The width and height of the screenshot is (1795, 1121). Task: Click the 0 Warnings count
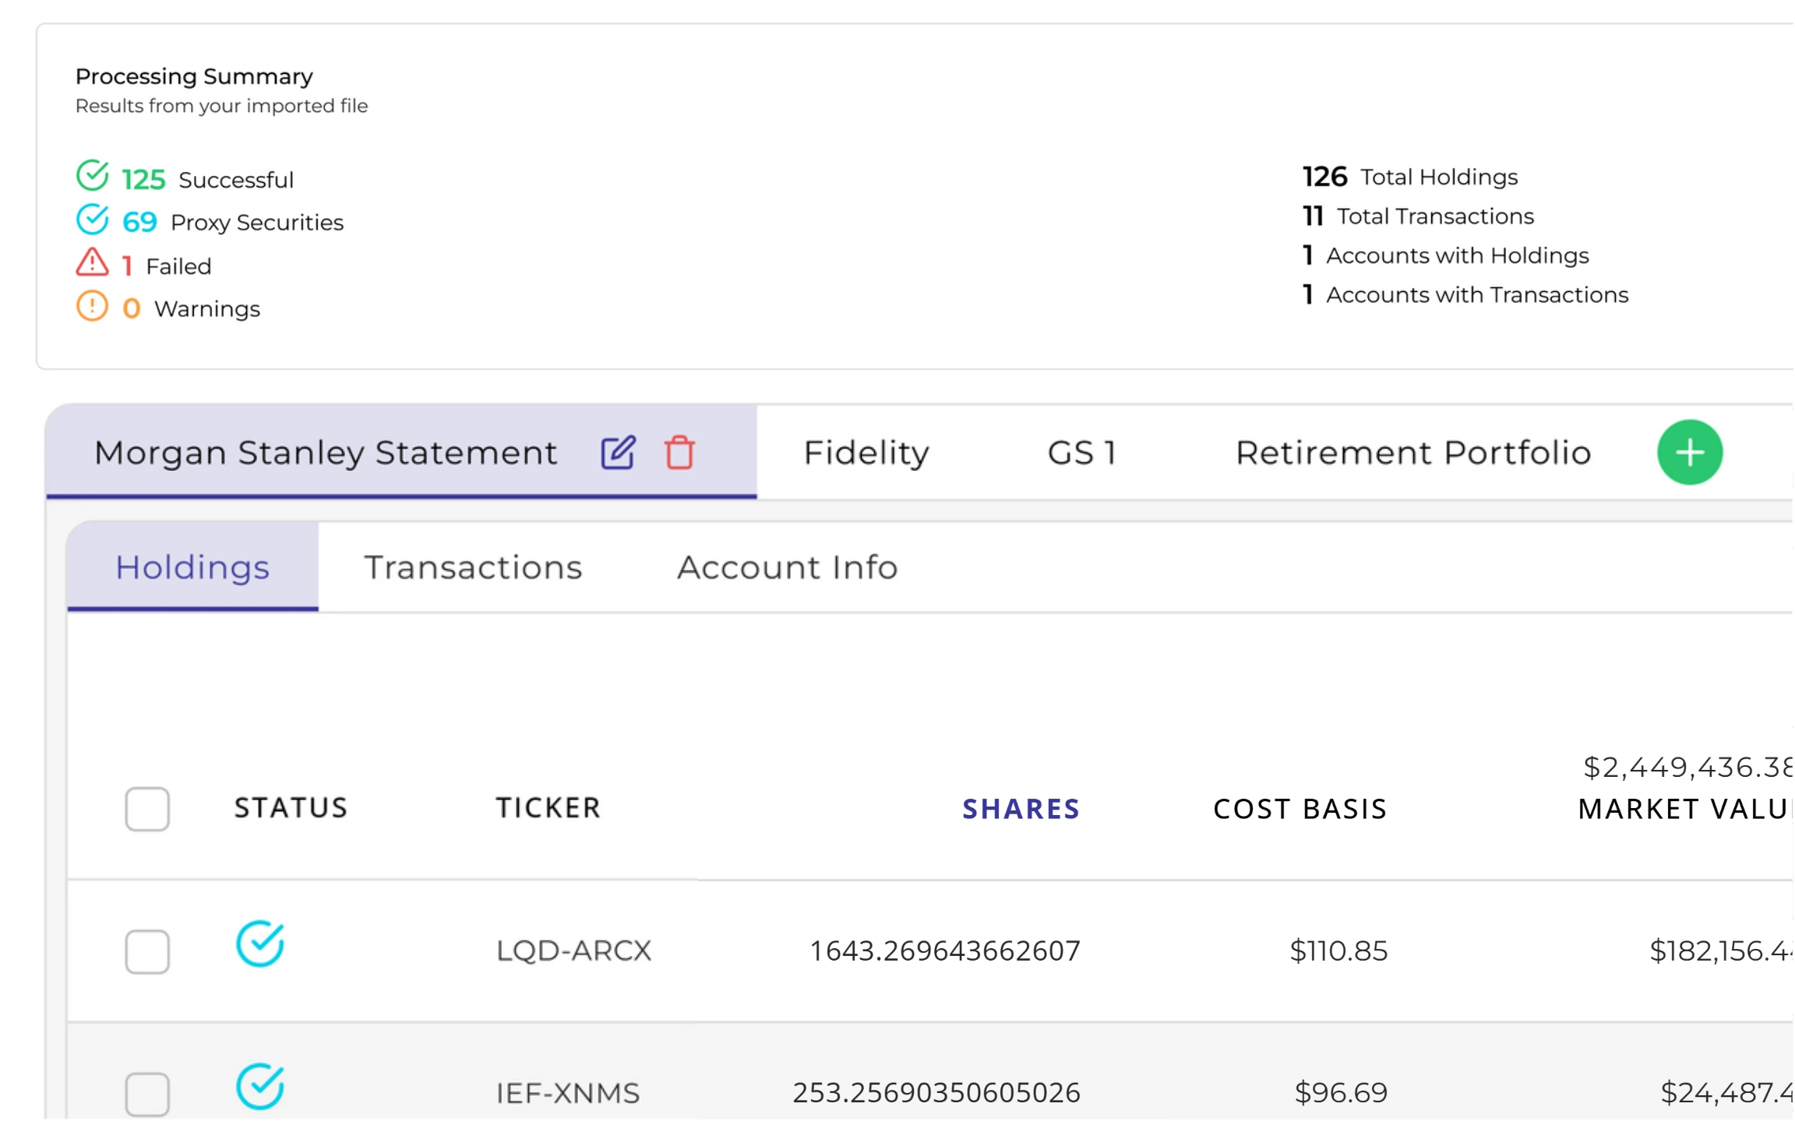coord(132,309)
